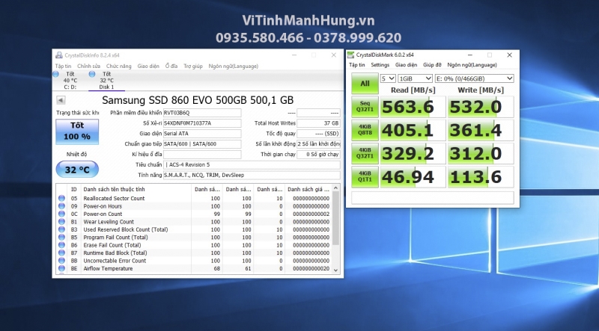The height and width of the screenshot is (331, 599).
Task: Select the C: D: disk status orb
Action: point(55,74)
